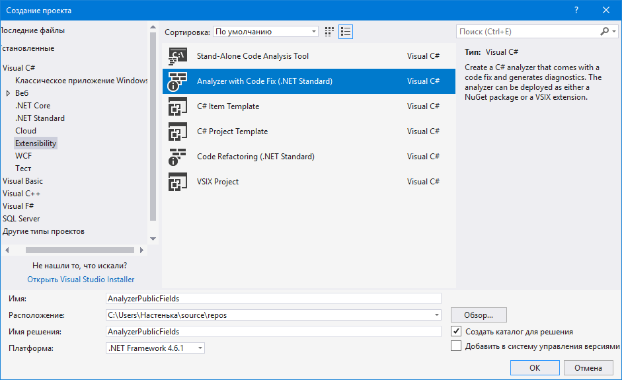Select the Visual C++ category
Image resolution: width=622 pixels, height=380 pixels.
coord(21,194)
